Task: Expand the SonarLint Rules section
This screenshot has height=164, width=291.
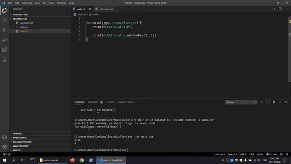Action: pos(40,142)
